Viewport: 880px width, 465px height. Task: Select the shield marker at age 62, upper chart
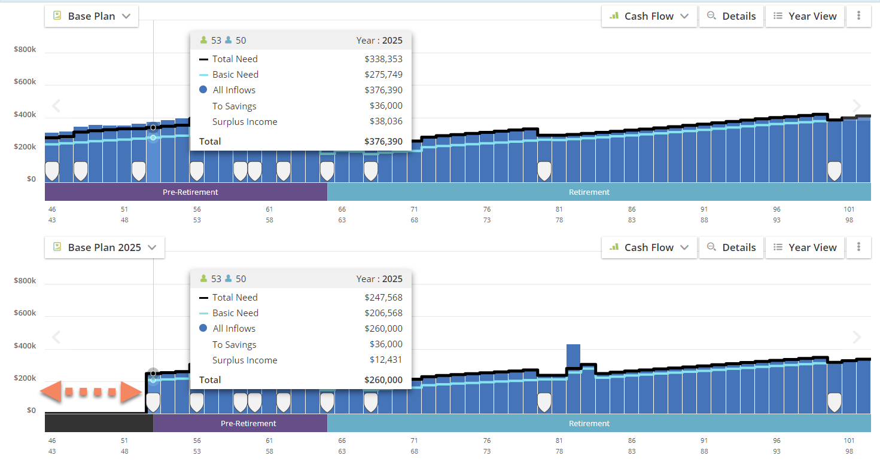point(284,171)
